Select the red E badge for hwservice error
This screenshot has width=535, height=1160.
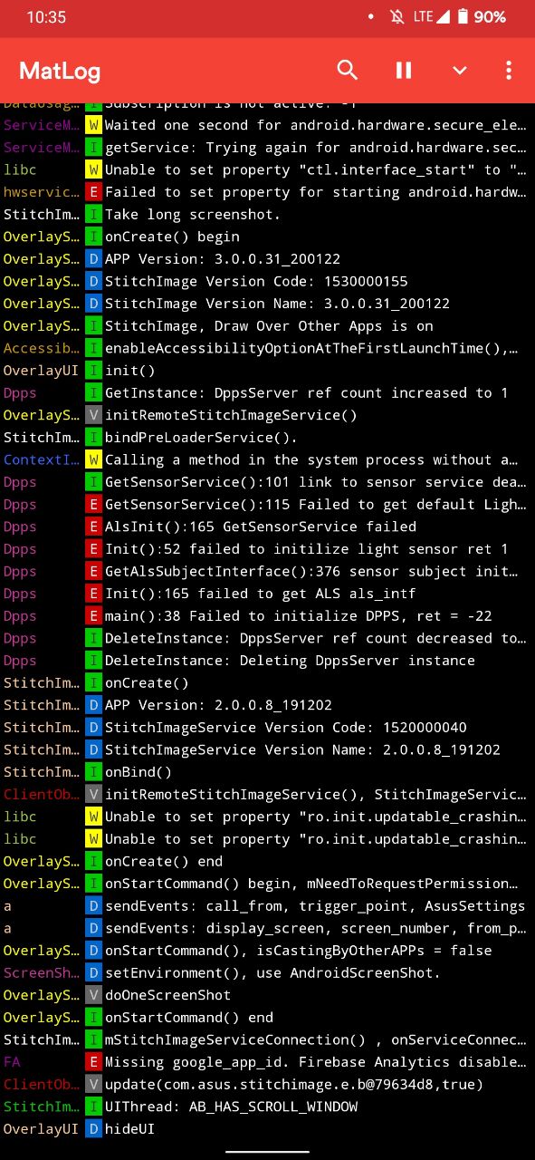click(x=93, y=192)
